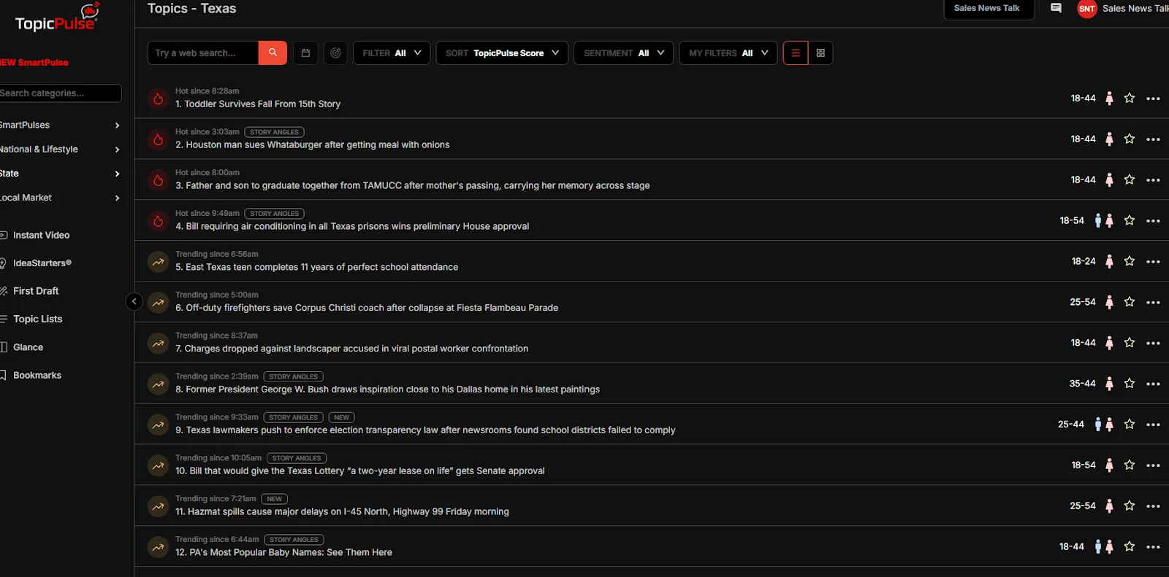This screenshot has height=577, width=1169.
Task: Collapse the sidebar with the arrow button
Action: click(134, 301)
